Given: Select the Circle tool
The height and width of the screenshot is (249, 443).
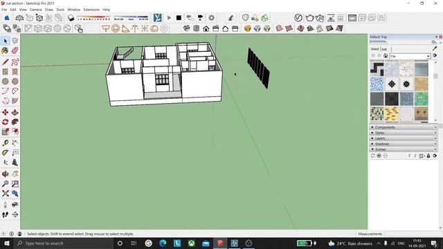Looking at the screenshot, I should (5, 82).
